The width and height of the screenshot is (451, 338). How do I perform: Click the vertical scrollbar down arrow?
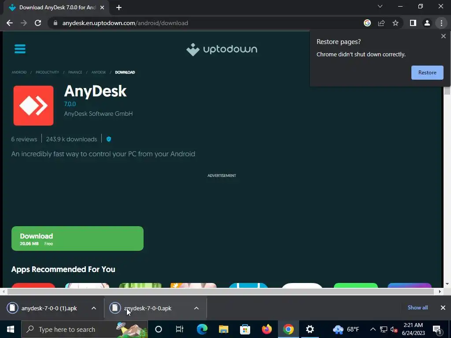point(447,284)
